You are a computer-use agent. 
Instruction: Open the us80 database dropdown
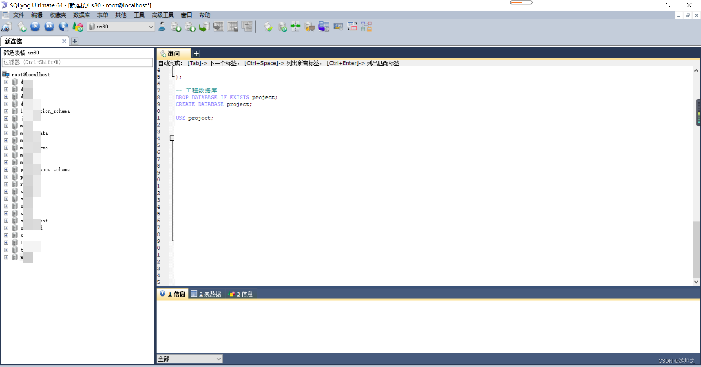151,27
